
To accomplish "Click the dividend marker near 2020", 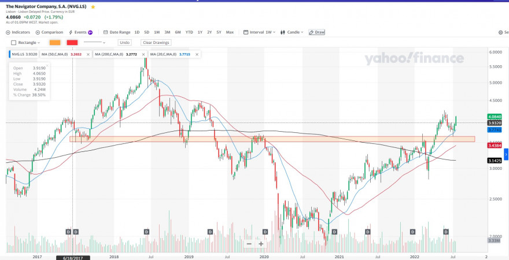I will tap(265, 232).
